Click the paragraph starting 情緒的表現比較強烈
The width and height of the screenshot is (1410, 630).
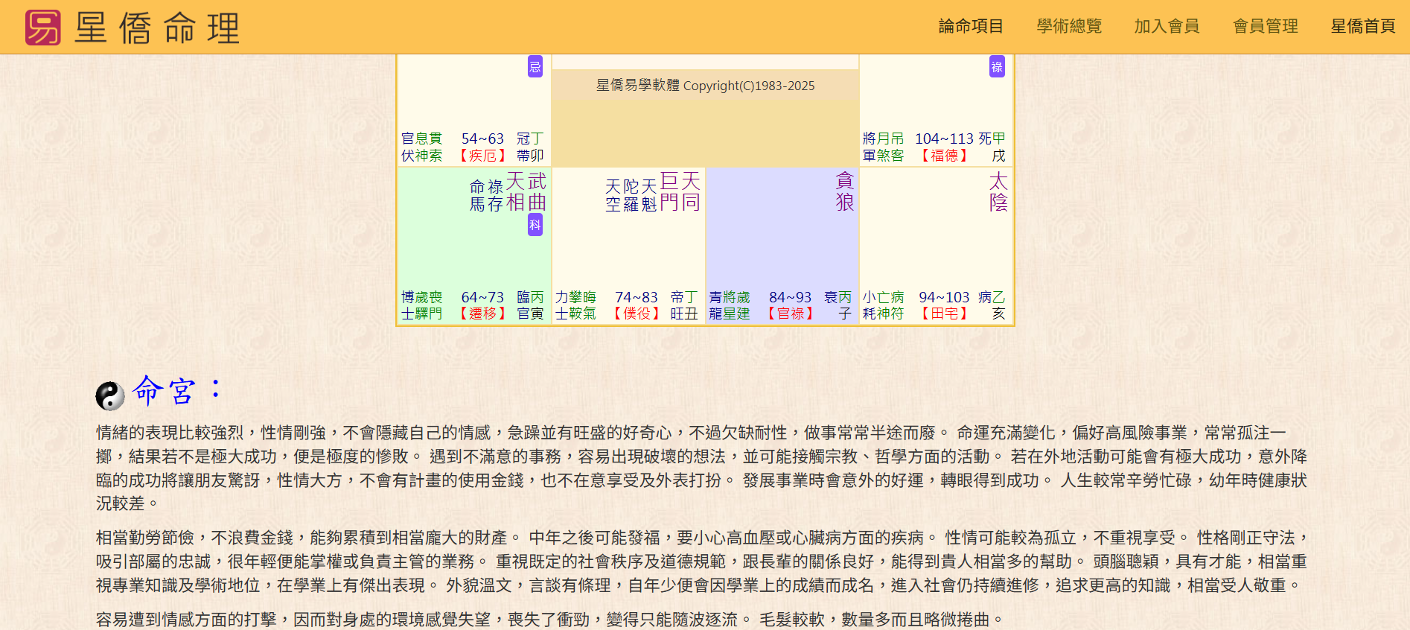point(702,468)
